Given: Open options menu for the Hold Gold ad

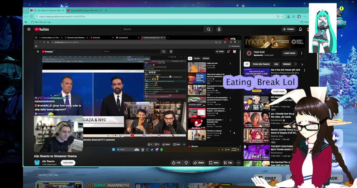Looking at the screenshot, I should click(x=302, y=53).
